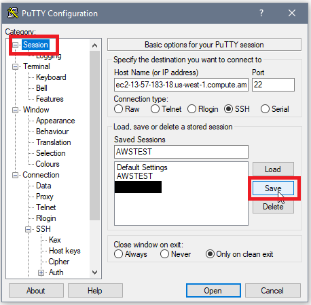Collapse the Window tree node
Image resolution: width=311 pixels, height=305 pixels.
point(15,110)
